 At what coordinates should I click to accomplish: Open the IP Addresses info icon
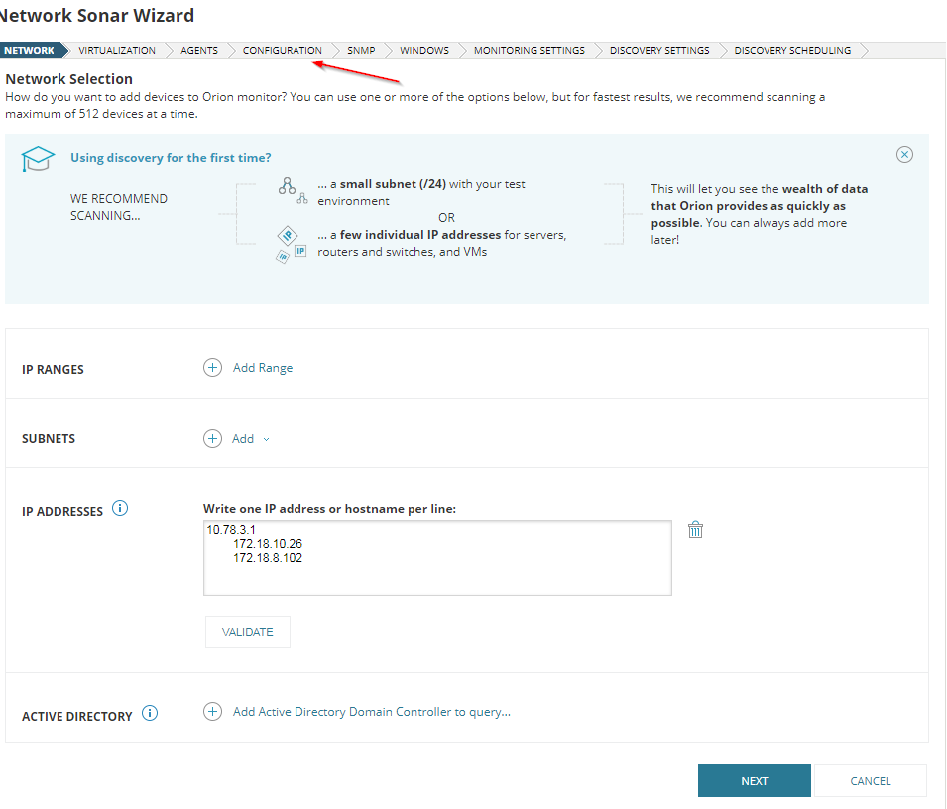[120, 509]
